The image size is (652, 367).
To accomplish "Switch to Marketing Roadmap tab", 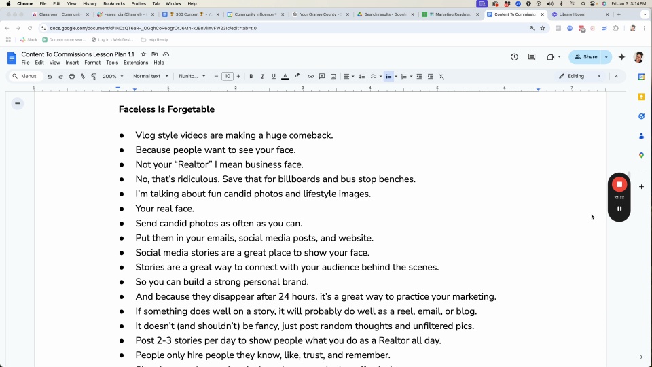I will 450,14.
